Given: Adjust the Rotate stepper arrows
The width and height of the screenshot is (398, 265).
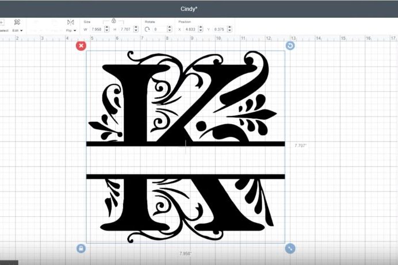Looking at the screenshot, I should [x=170, y=29].
